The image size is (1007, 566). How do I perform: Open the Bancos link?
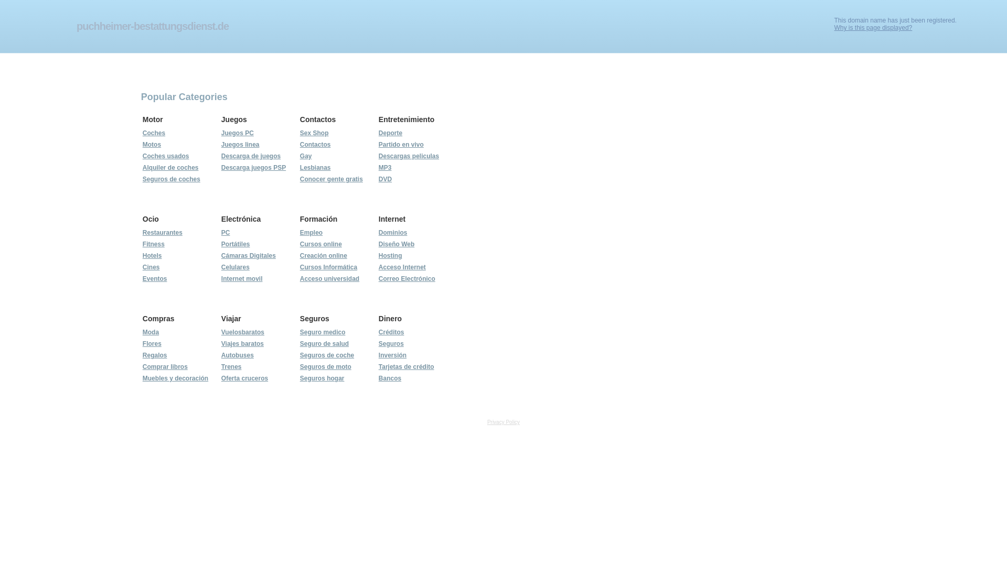tap(390, 378)
